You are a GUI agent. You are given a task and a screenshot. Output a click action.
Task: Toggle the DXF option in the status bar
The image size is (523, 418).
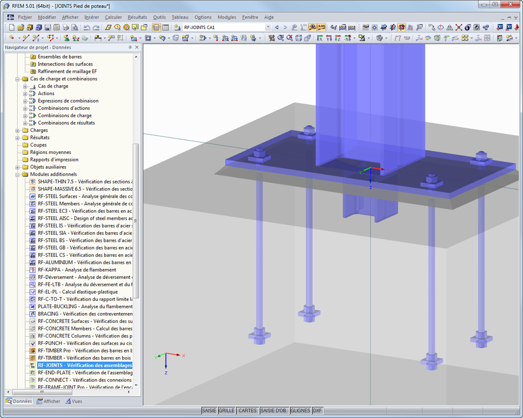[x=318, y=410]
